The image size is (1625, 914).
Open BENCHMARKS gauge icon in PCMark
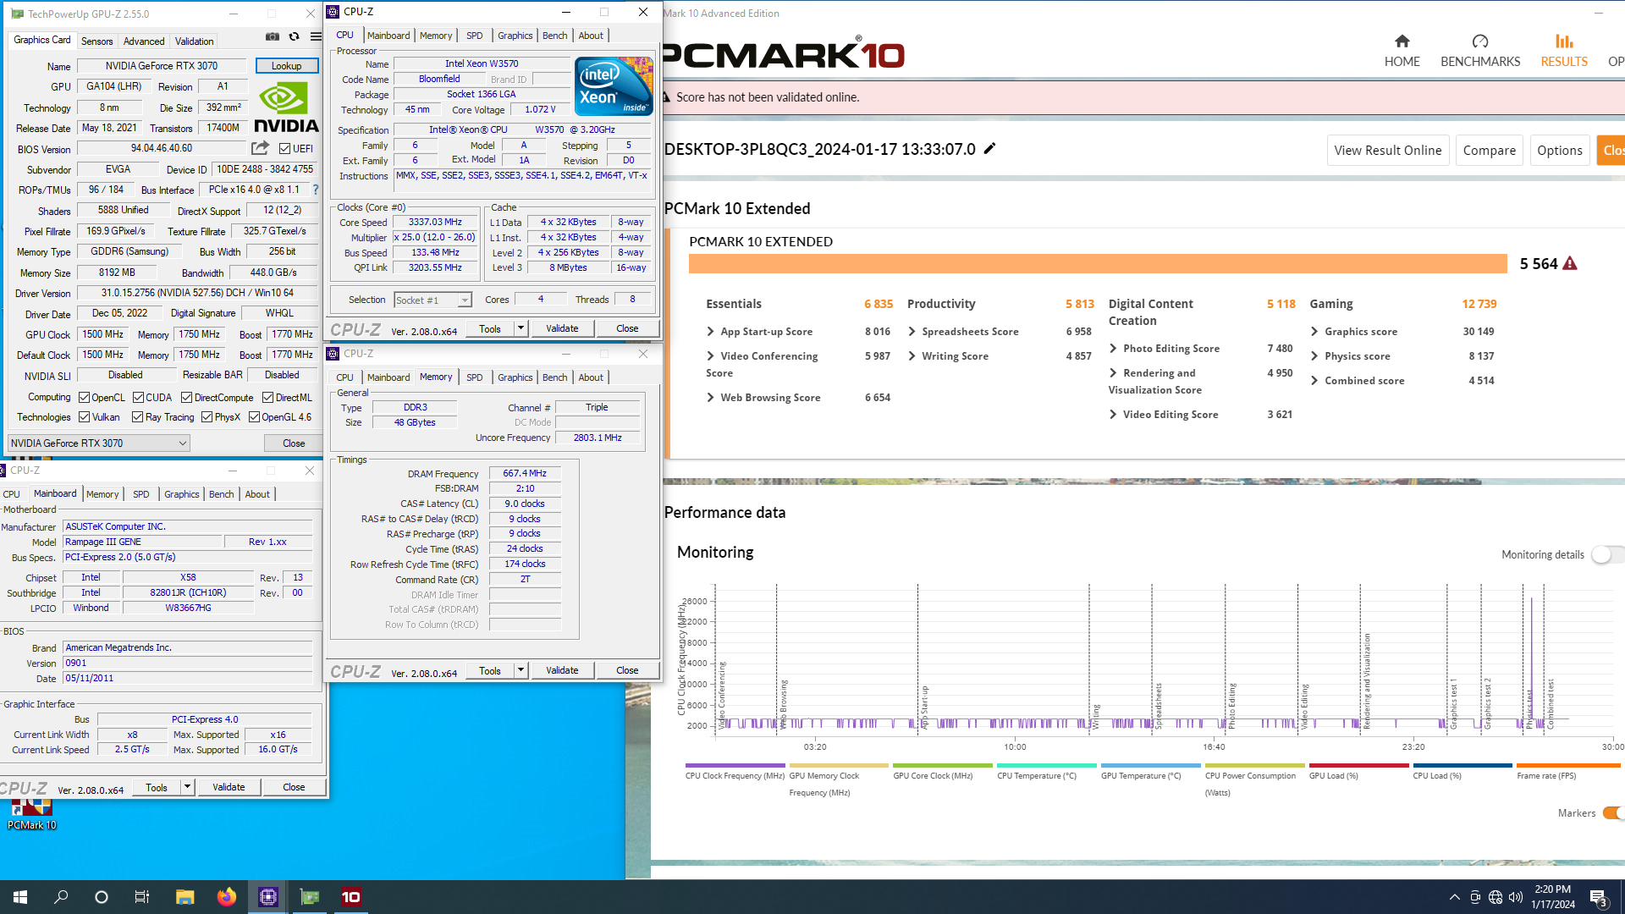click(1480, 41)
